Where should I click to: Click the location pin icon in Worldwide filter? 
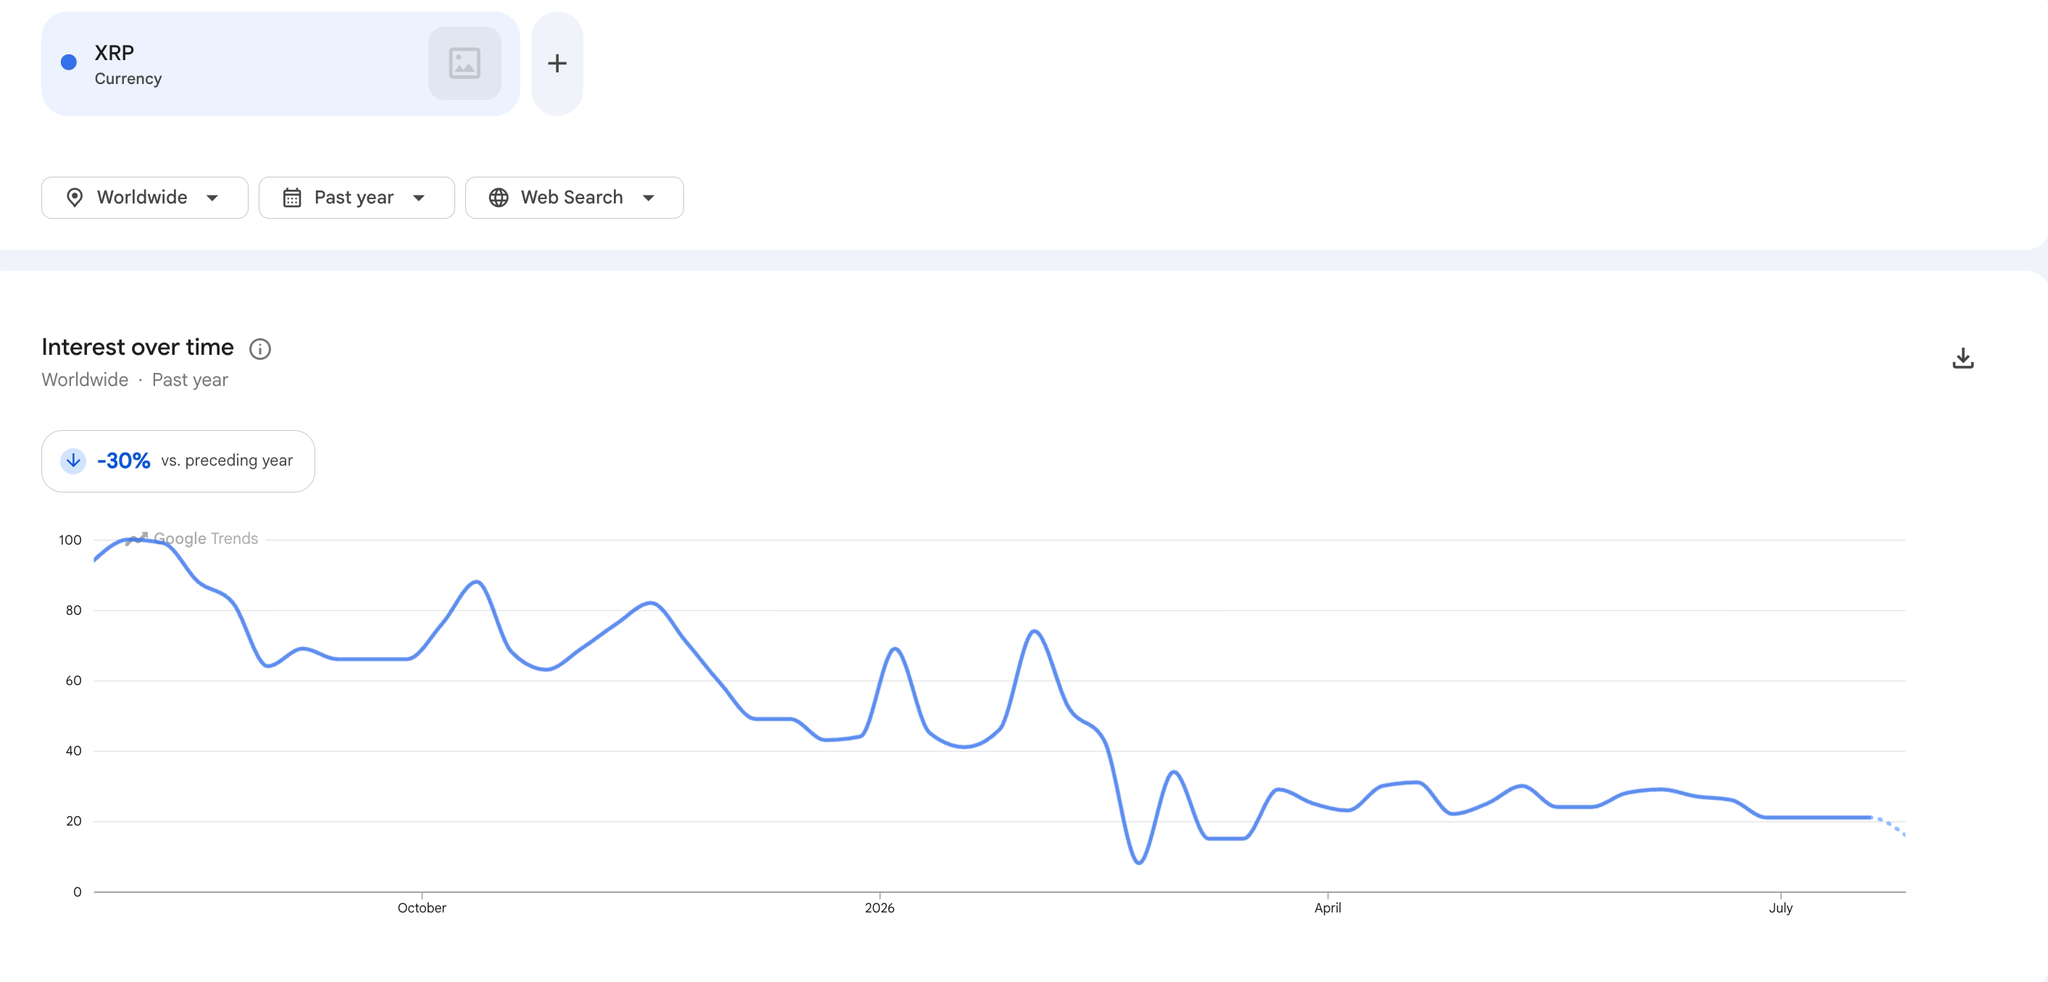[x=75, y=197]
